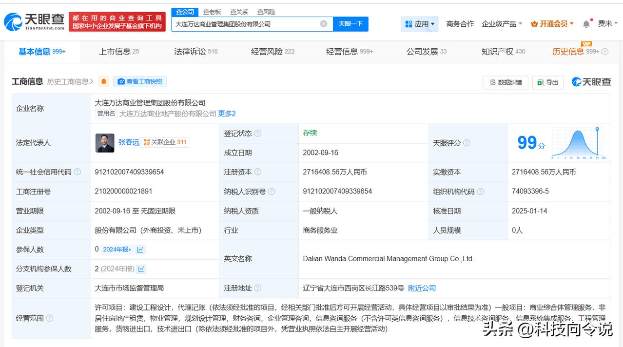Click the orange alert bell beside 历史工商信息
Viewport: 623px width, 347px height.
[x=104, y=81]
